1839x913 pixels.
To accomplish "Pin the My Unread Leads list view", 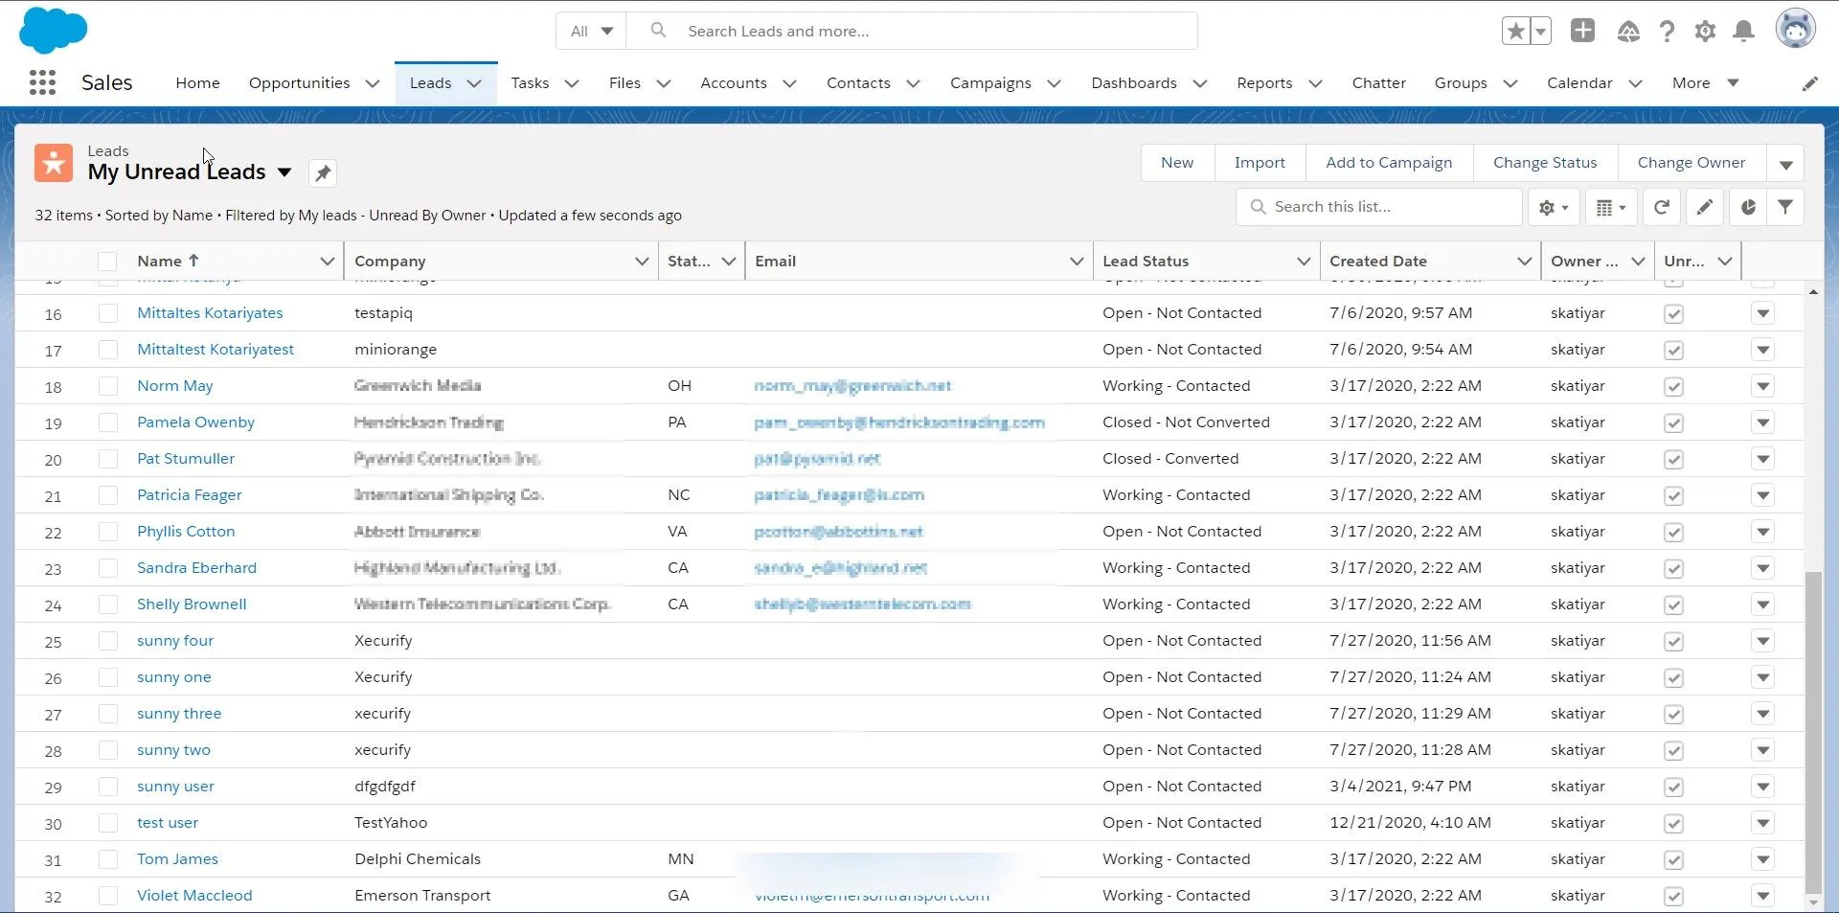I will [322, 173].
